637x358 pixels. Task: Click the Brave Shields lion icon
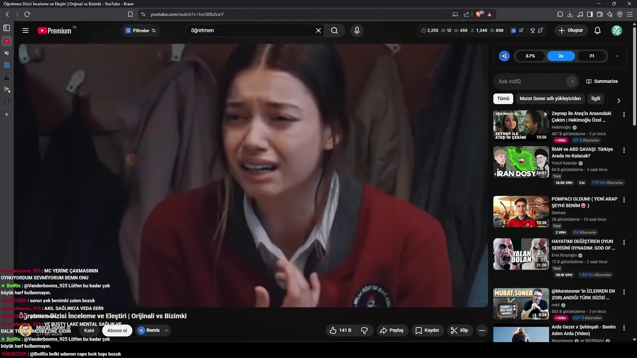pyautogui.click(x=479, y=14)
